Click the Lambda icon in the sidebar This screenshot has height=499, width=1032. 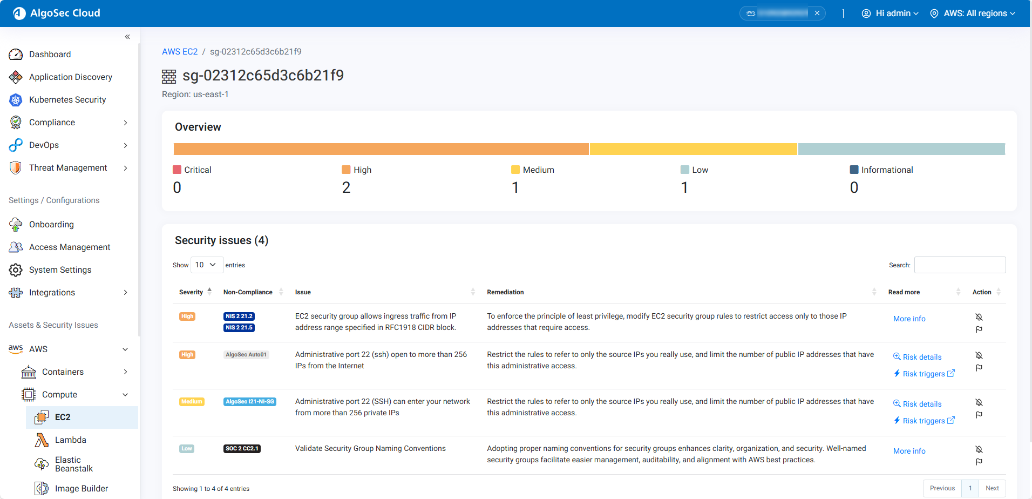tap(42, 440)
